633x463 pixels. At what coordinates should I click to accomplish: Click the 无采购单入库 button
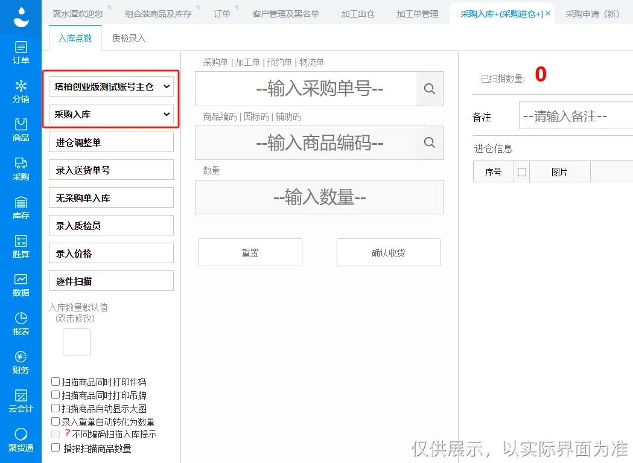click(112, 198)
